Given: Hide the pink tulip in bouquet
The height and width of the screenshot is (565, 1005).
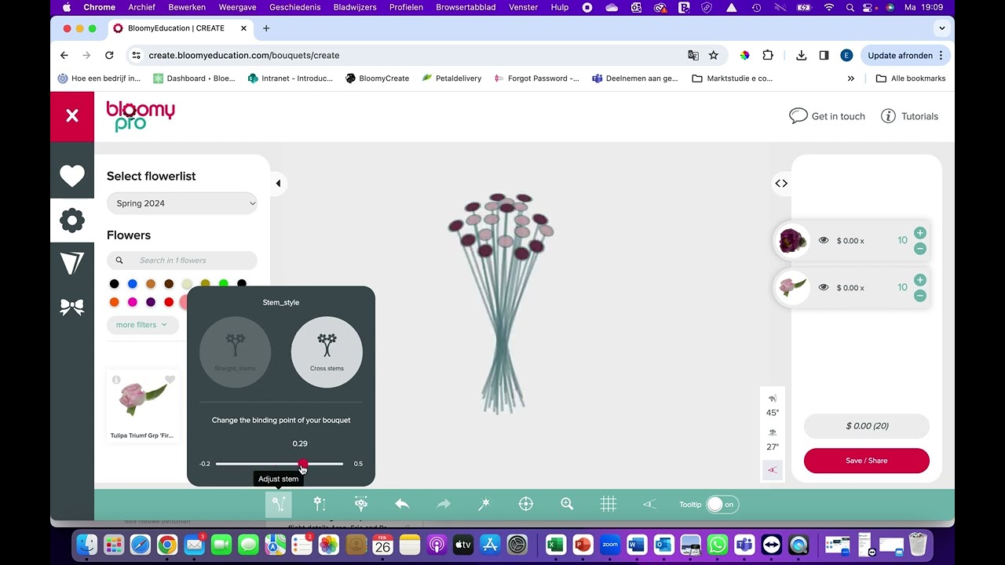Looking at the screenshot, I should 824,288.
